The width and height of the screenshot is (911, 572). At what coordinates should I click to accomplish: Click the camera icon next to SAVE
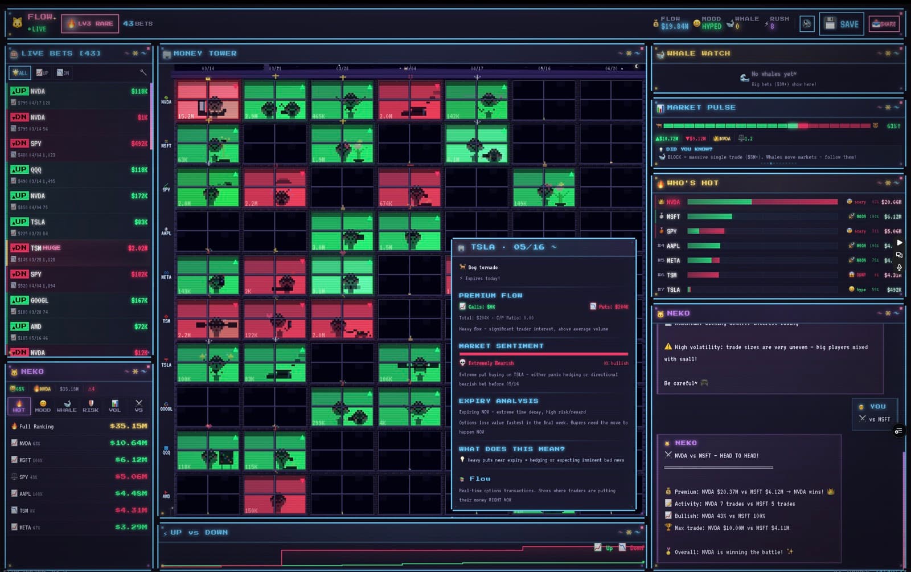(807, 23)
